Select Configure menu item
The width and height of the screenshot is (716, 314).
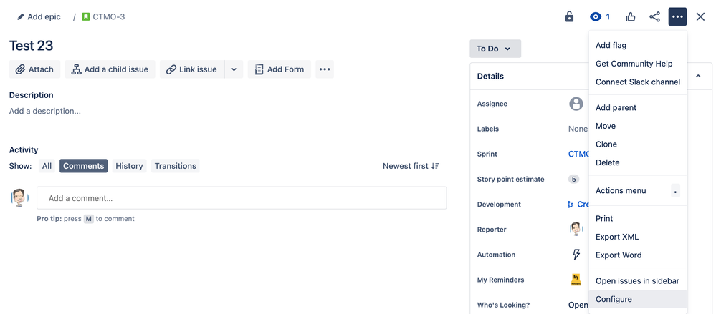[638, 299]
